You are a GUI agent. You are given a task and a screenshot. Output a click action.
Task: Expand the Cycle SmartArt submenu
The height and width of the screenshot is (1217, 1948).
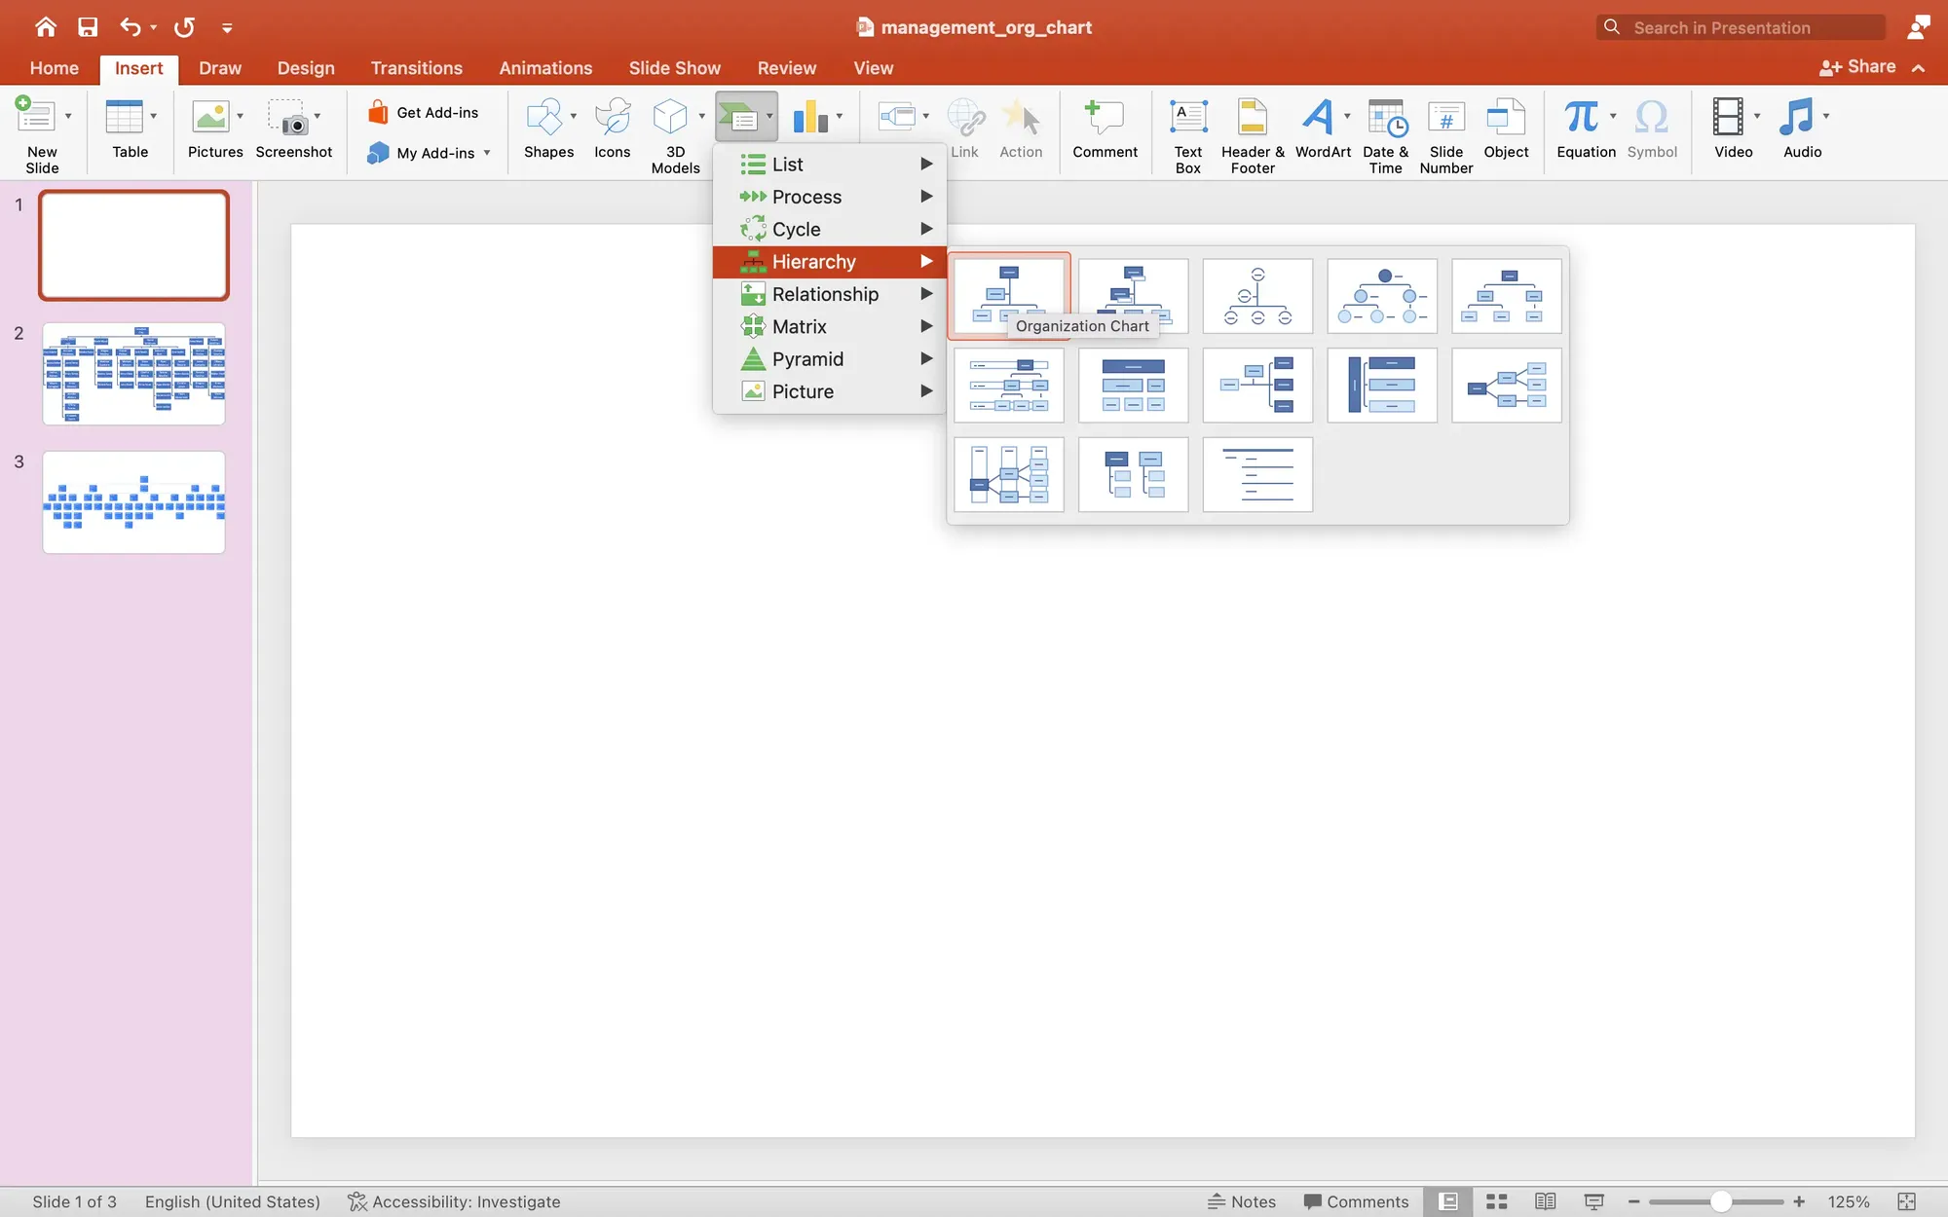829,229
